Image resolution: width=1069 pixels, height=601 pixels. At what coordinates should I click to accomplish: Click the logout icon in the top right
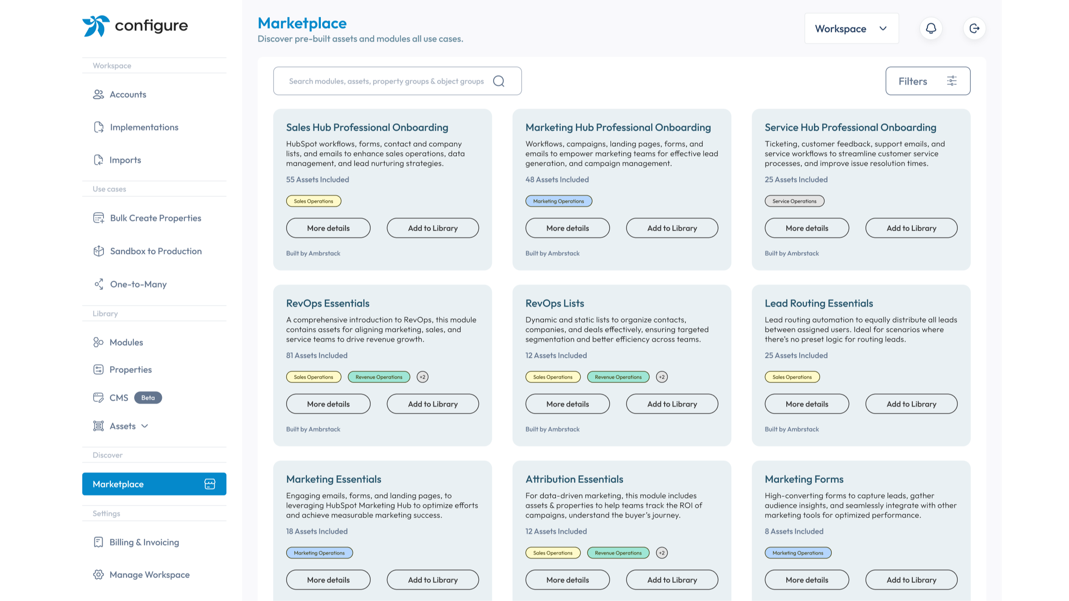click(975, 28)
